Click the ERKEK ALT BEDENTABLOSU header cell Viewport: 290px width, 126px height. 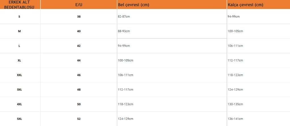coord(20,5)
